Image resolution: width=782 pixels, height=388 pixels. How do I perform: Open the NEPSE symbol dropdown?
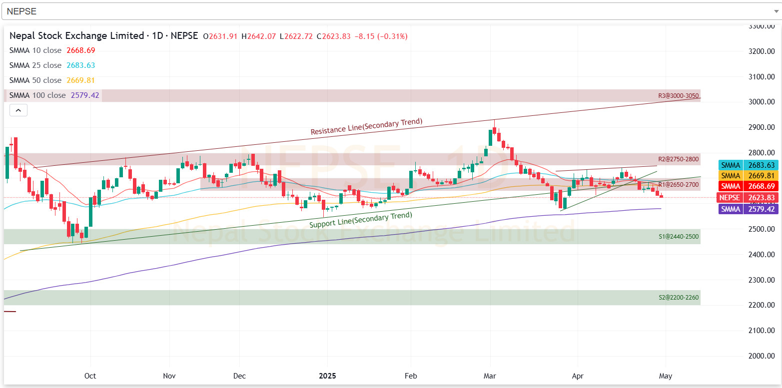coord(391,11)
